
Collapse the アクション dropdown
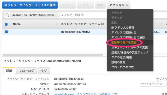118,5
